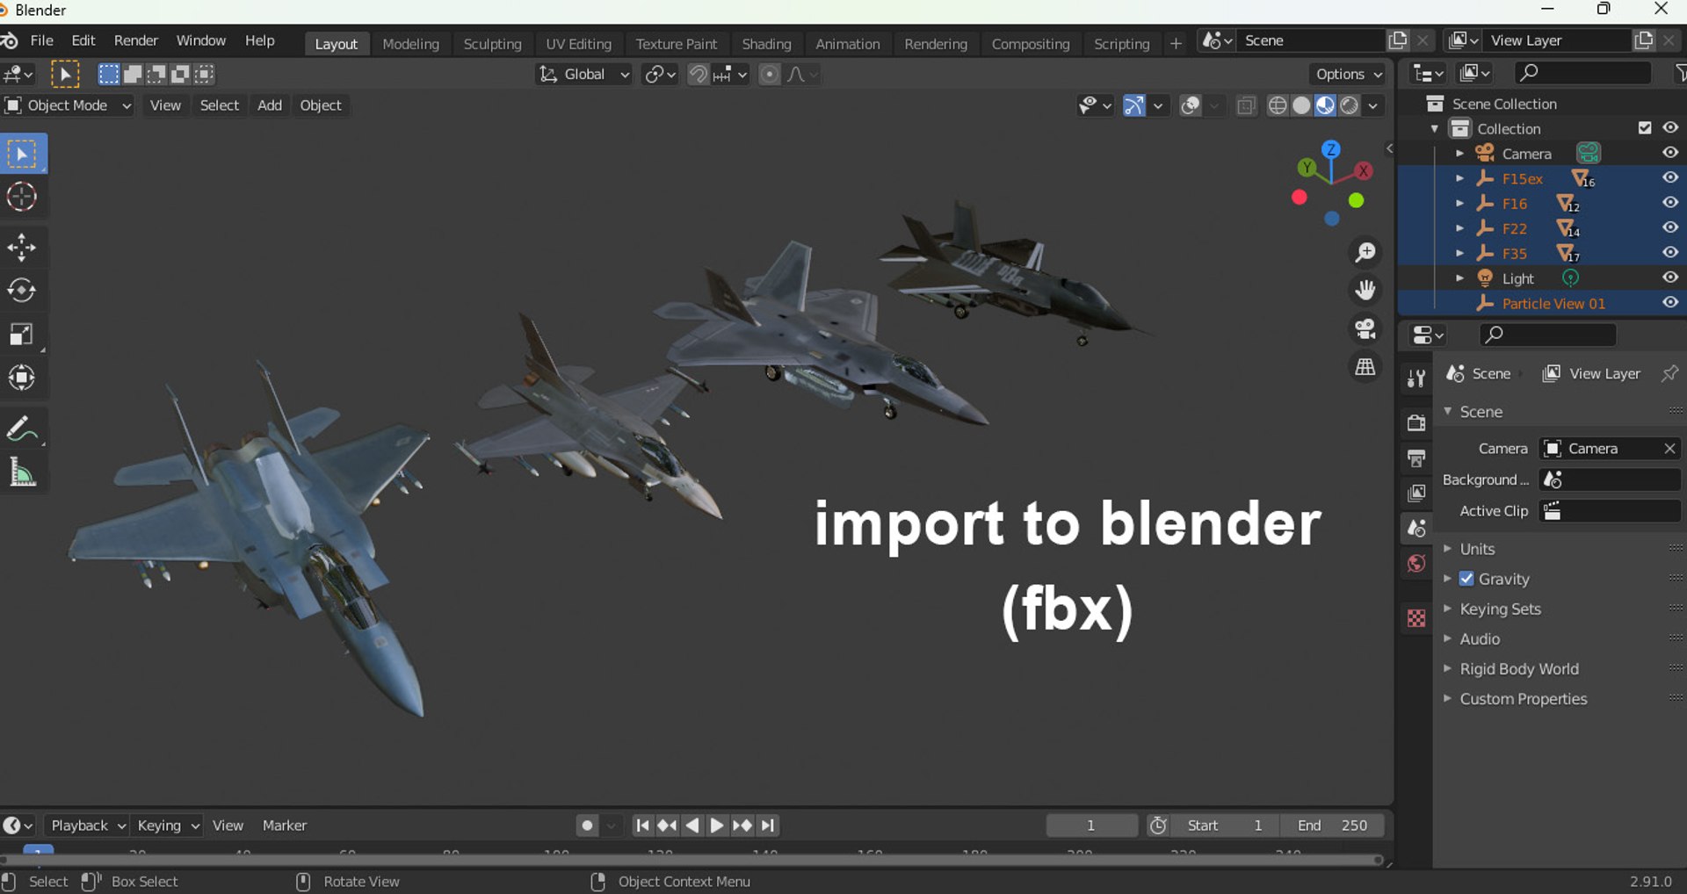Hide the F22 object in outliner
Image resolution: width=1687 pixels, height=894 pixels.
(1670, 228)
